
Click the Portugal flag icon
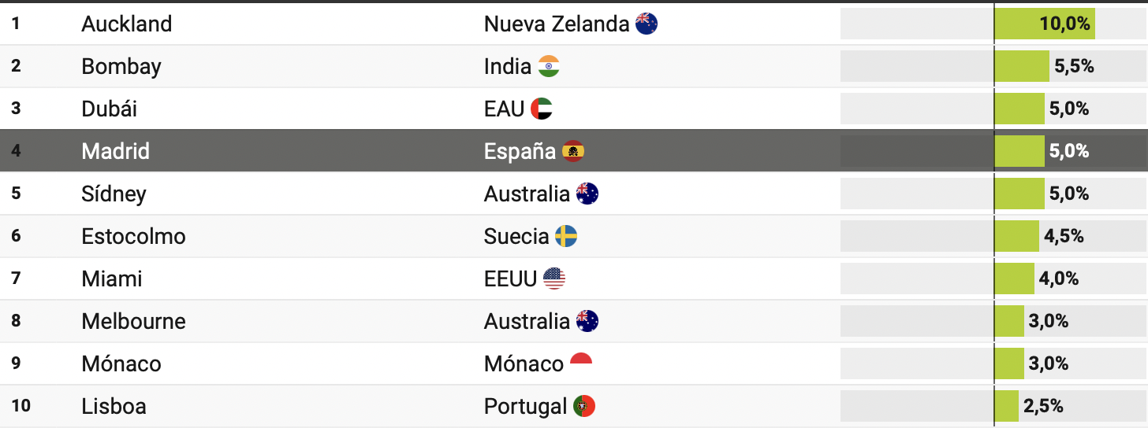click(x=584, y=406)
